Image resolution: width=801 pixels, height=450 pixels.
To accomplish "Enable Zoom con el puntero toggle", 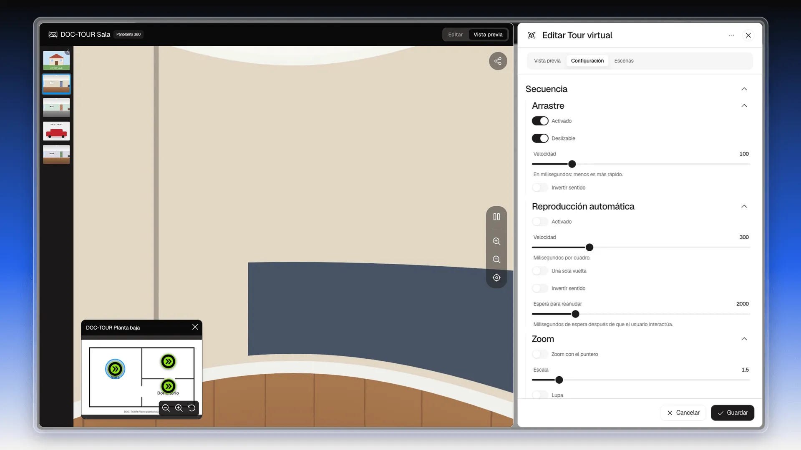I will pyautogui.click(x=540, y=354).
